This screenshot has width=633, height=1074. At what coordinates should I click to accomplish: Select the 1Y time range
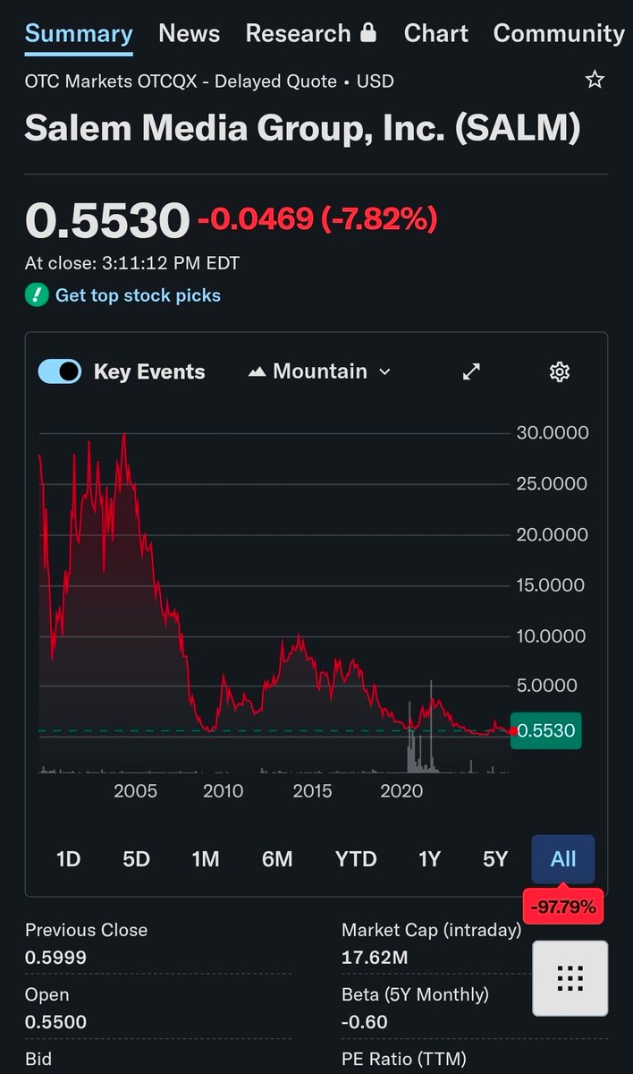(x=429, y=859)
